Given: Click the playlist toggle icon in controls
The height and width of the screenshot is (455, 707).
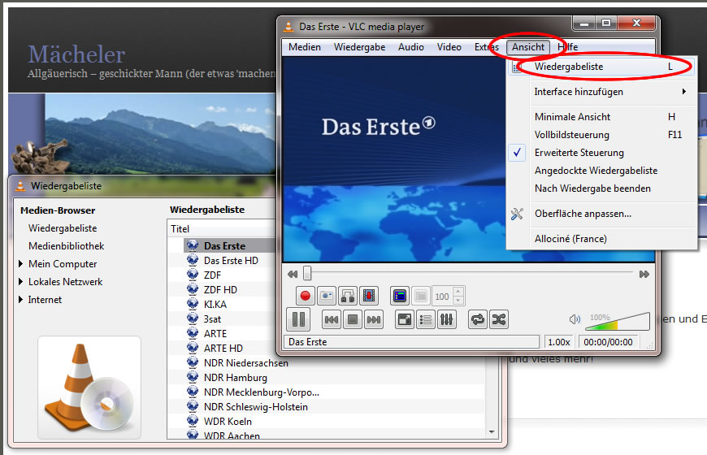Looking at the screenshot, I should pyautogui.click(x=425, y=319).
